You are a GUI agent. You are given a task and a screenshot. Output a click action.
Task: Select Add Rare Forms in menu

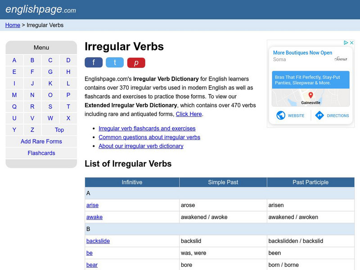(41, 141)
